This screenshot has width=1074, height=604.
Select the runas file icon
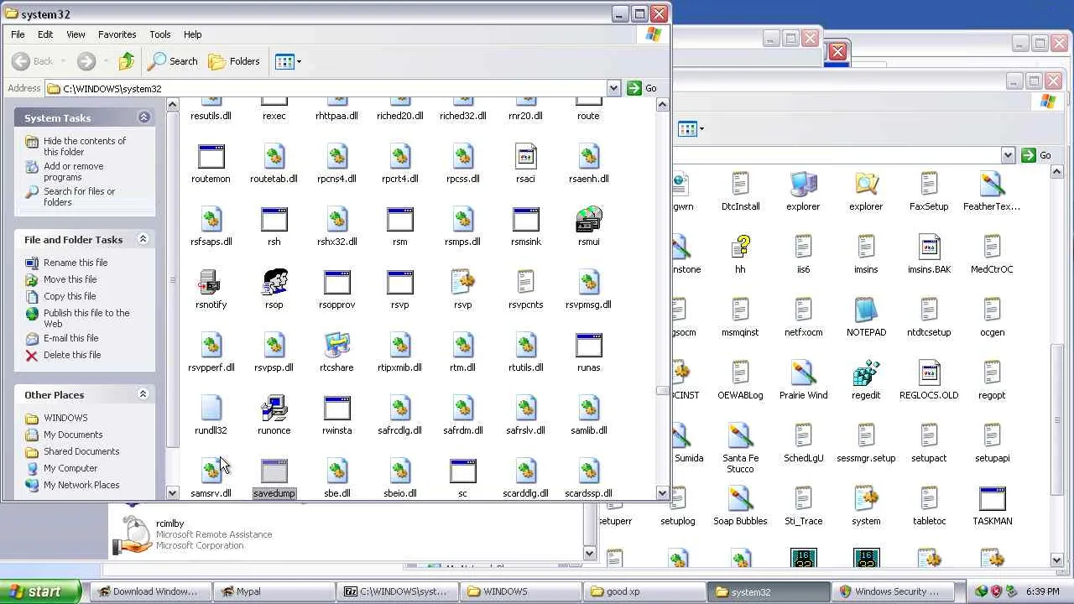pos(589,346)
